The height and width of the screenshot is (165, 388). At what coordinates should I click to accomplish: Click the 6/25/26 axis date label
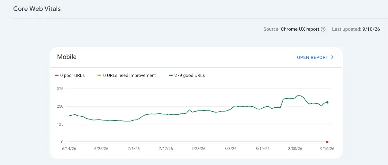101,149
